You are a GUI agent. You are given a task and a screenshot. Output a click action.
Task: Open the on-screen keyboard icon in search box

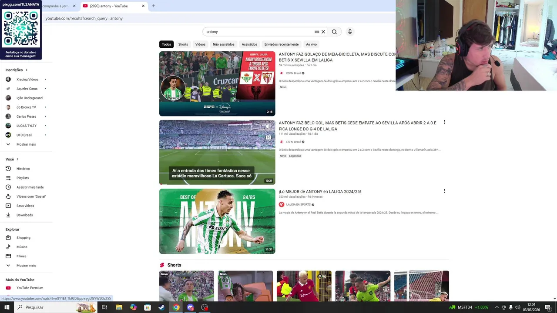click(317, 32)
